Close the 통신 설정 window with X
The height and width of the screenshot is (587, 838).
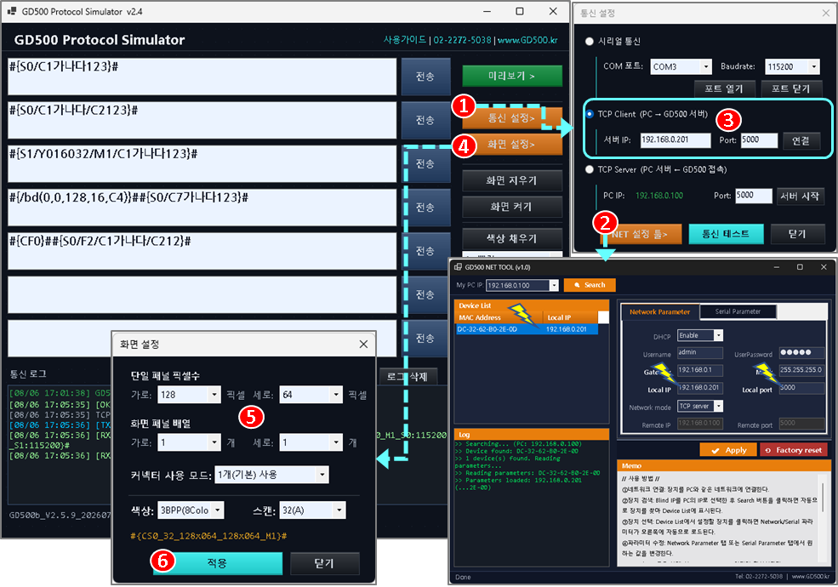(826, 13)
